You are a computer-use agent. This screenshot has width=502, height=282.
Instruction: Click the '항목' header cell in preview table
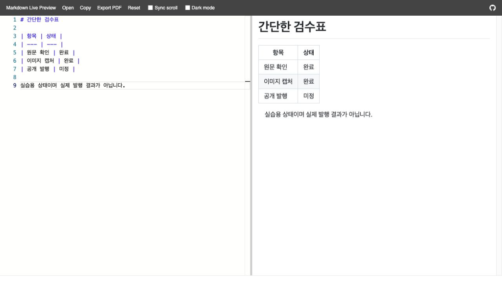click(x=278, y=52)
